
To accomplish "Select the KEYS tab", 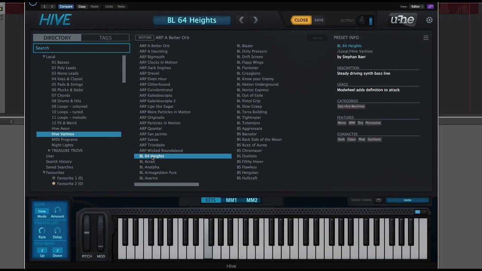I will pyautogui.click(x=211, y=200).
